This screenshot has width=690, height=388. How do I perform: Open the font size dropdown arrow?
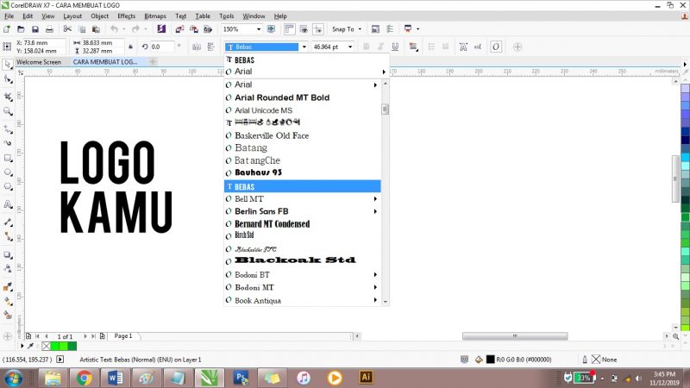pos(350,47)
